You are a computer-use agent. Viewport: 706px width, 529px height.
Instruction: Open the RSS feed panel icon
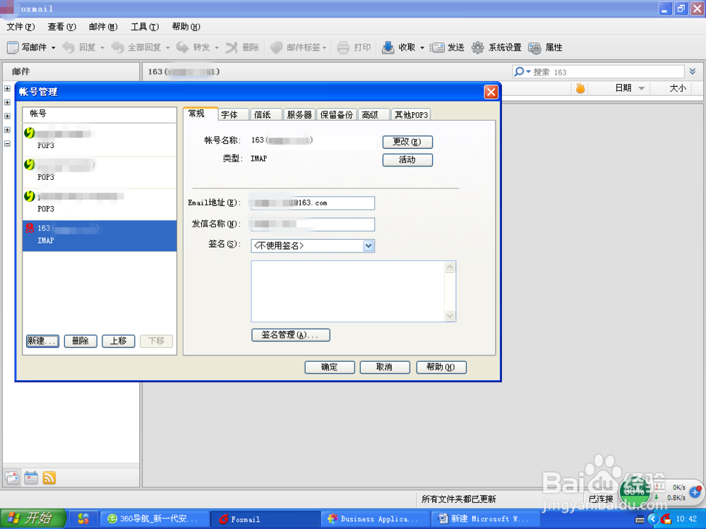coord(49,478)
